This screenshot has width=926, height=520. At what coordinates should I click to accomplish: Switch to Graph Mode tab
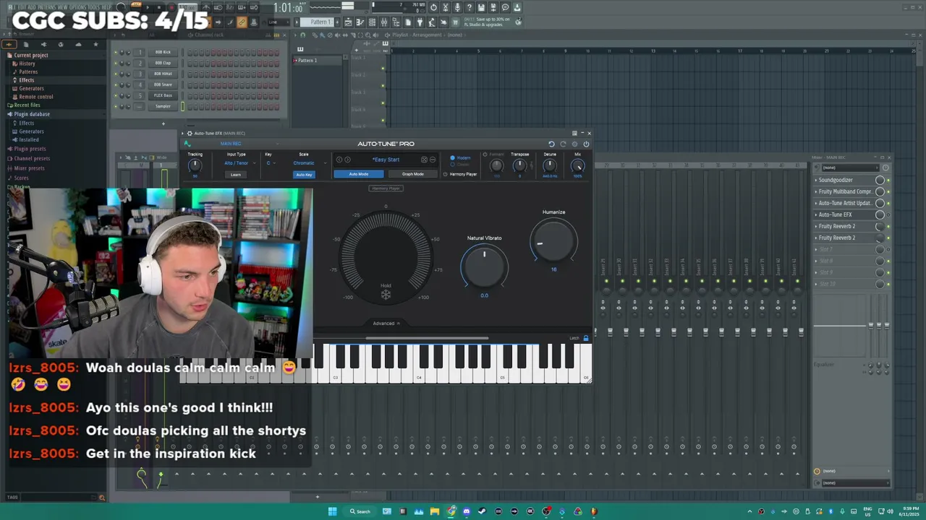pos(412,174)
